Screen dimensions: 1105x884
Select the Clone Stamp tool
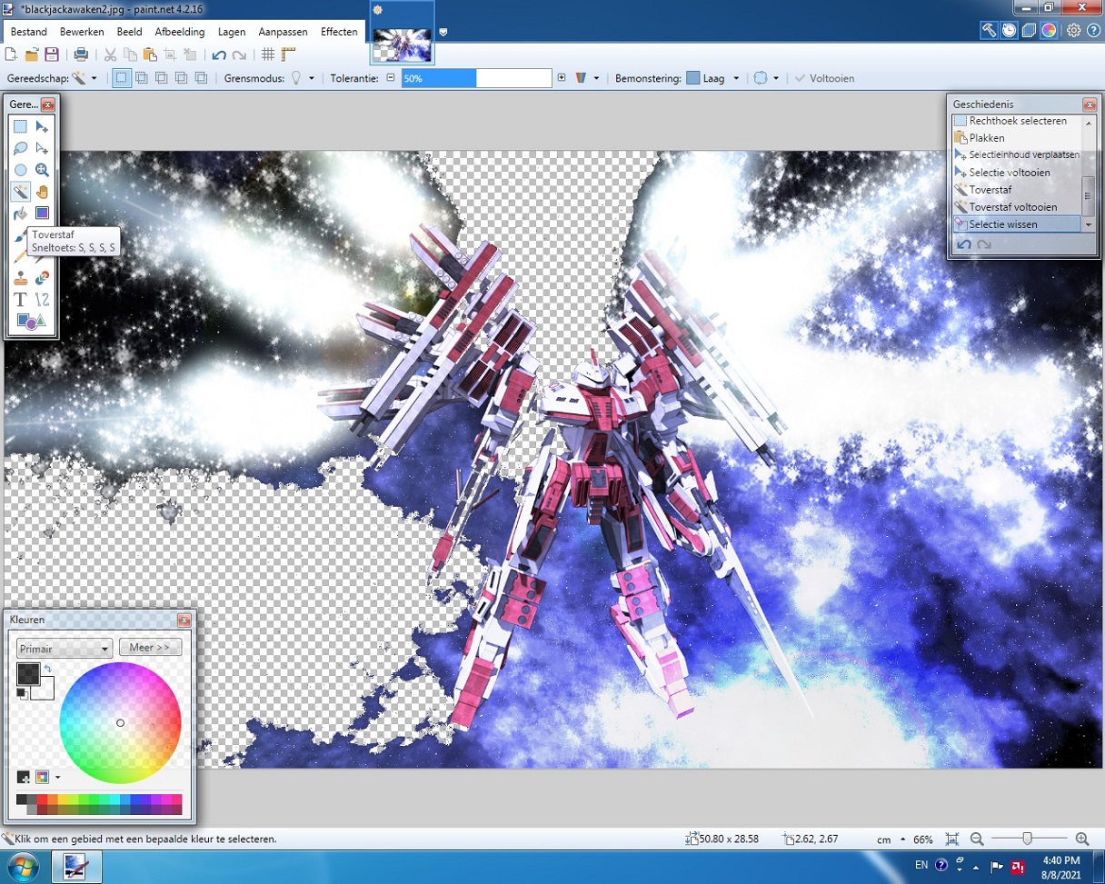coord(20,278)
